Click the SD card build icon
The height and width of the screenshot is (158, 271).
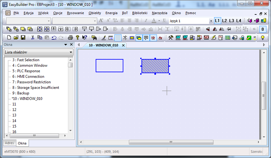(x=206, y=37)
